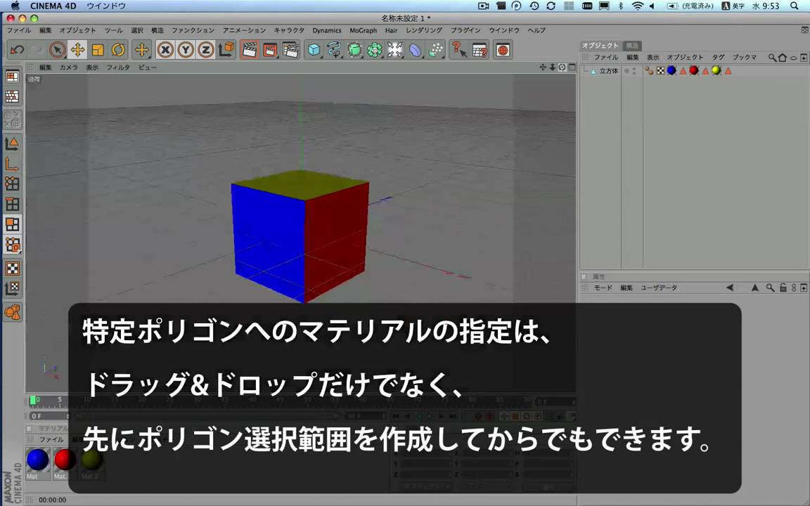Open Render to Picture Viewer dropdown
Viewport: 810px width, 506px height.
270,50
